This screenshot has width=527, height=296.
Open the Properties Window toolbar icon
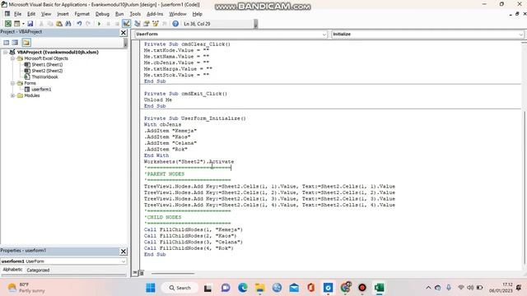(x=147, y=24)
